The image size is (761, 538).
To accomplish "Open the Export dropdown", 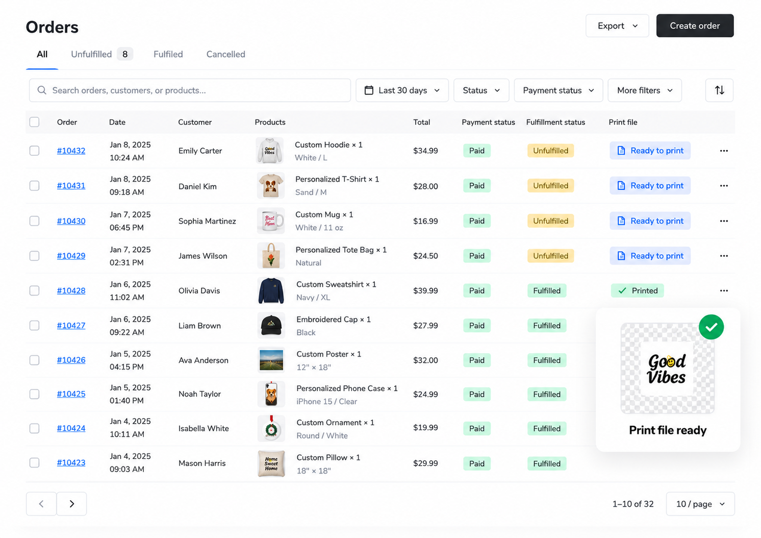I will click(617, 26).
